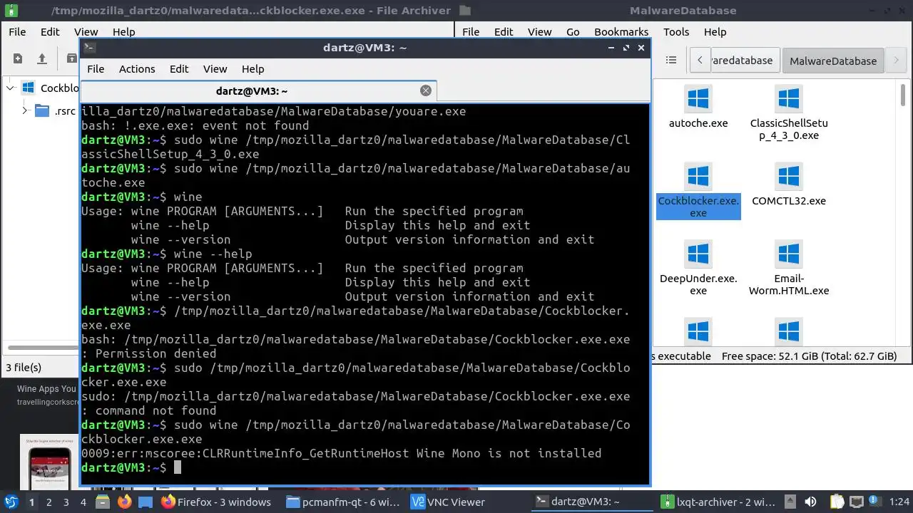Click terminal window menu icon in titlebar

pyautogui.click(x=90, y=48)
